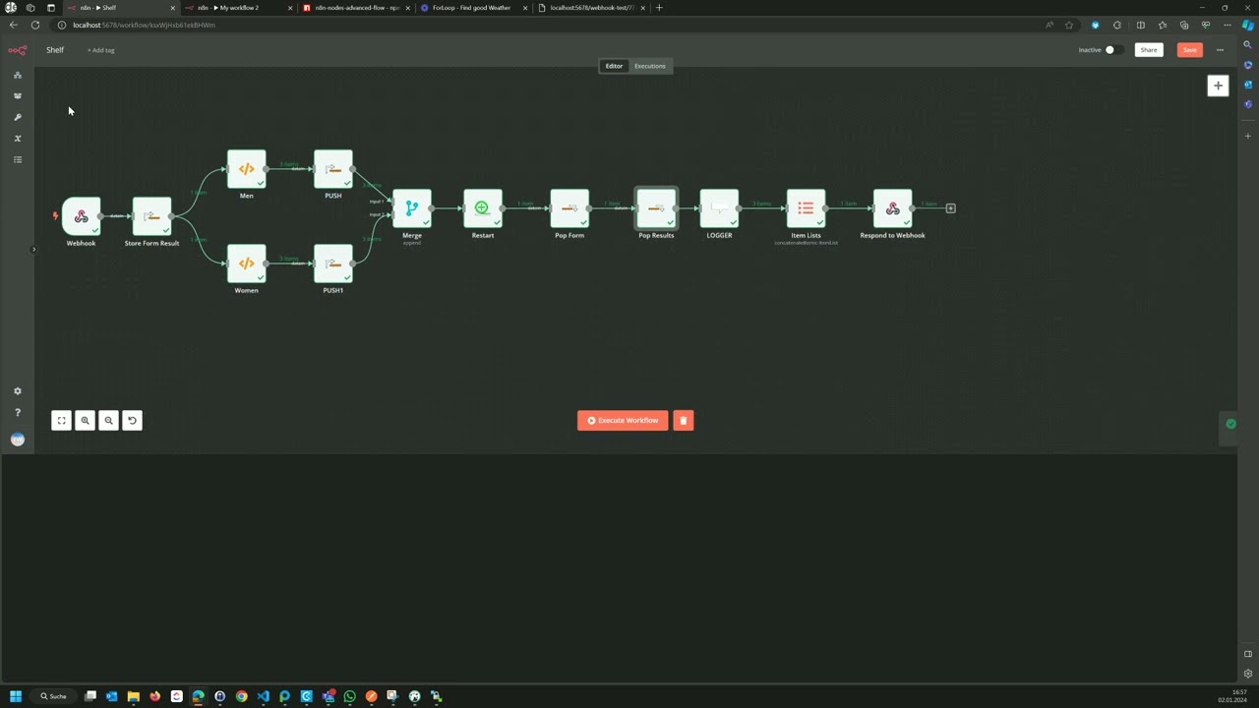Delete execution data with trash button
1259x708 pixels.
(x=684, y=421)
